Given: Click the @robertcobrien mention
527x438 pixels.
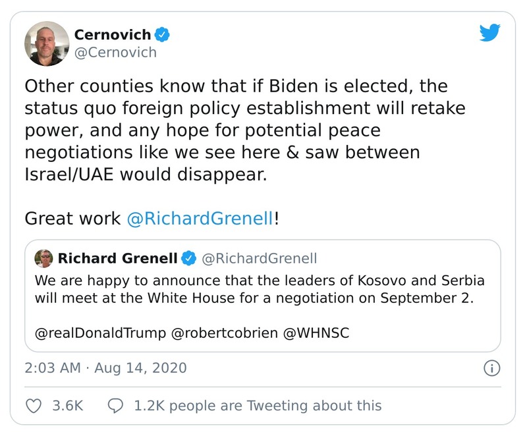Looking at the screenshot, I should [224, 333].
